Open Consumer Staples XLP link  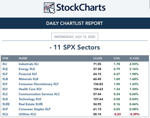tap(34, 109)
